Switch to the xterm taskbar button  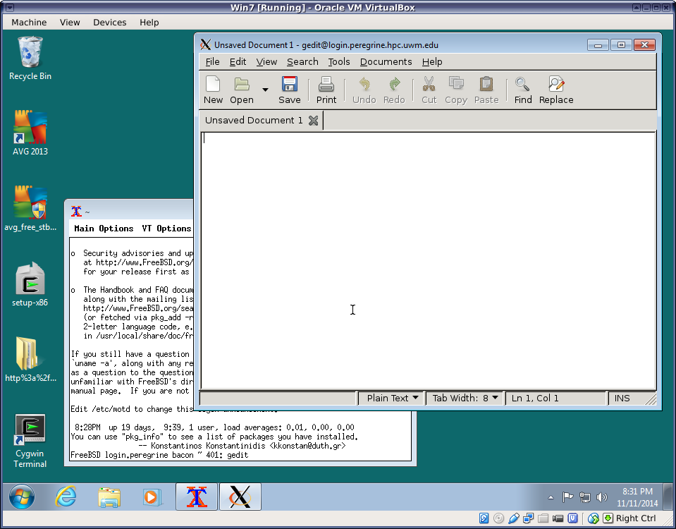click(197, 497)
